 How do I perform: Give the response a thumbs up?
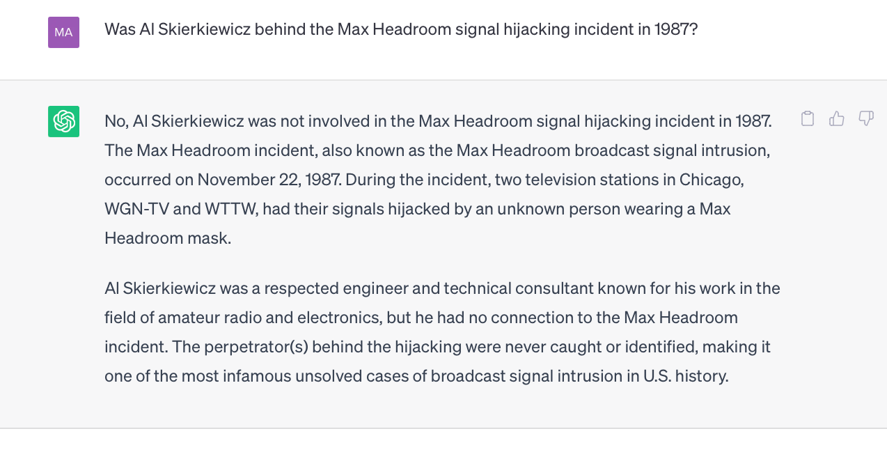point(837,119)
